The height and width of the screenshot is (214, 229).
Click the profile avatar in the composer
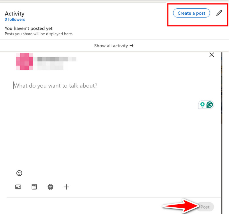[25, 61]
